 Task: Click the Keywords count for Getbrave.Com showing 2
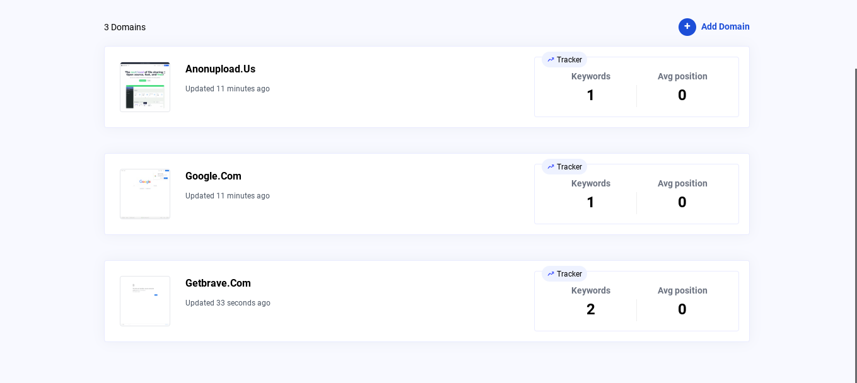[590, 309]
